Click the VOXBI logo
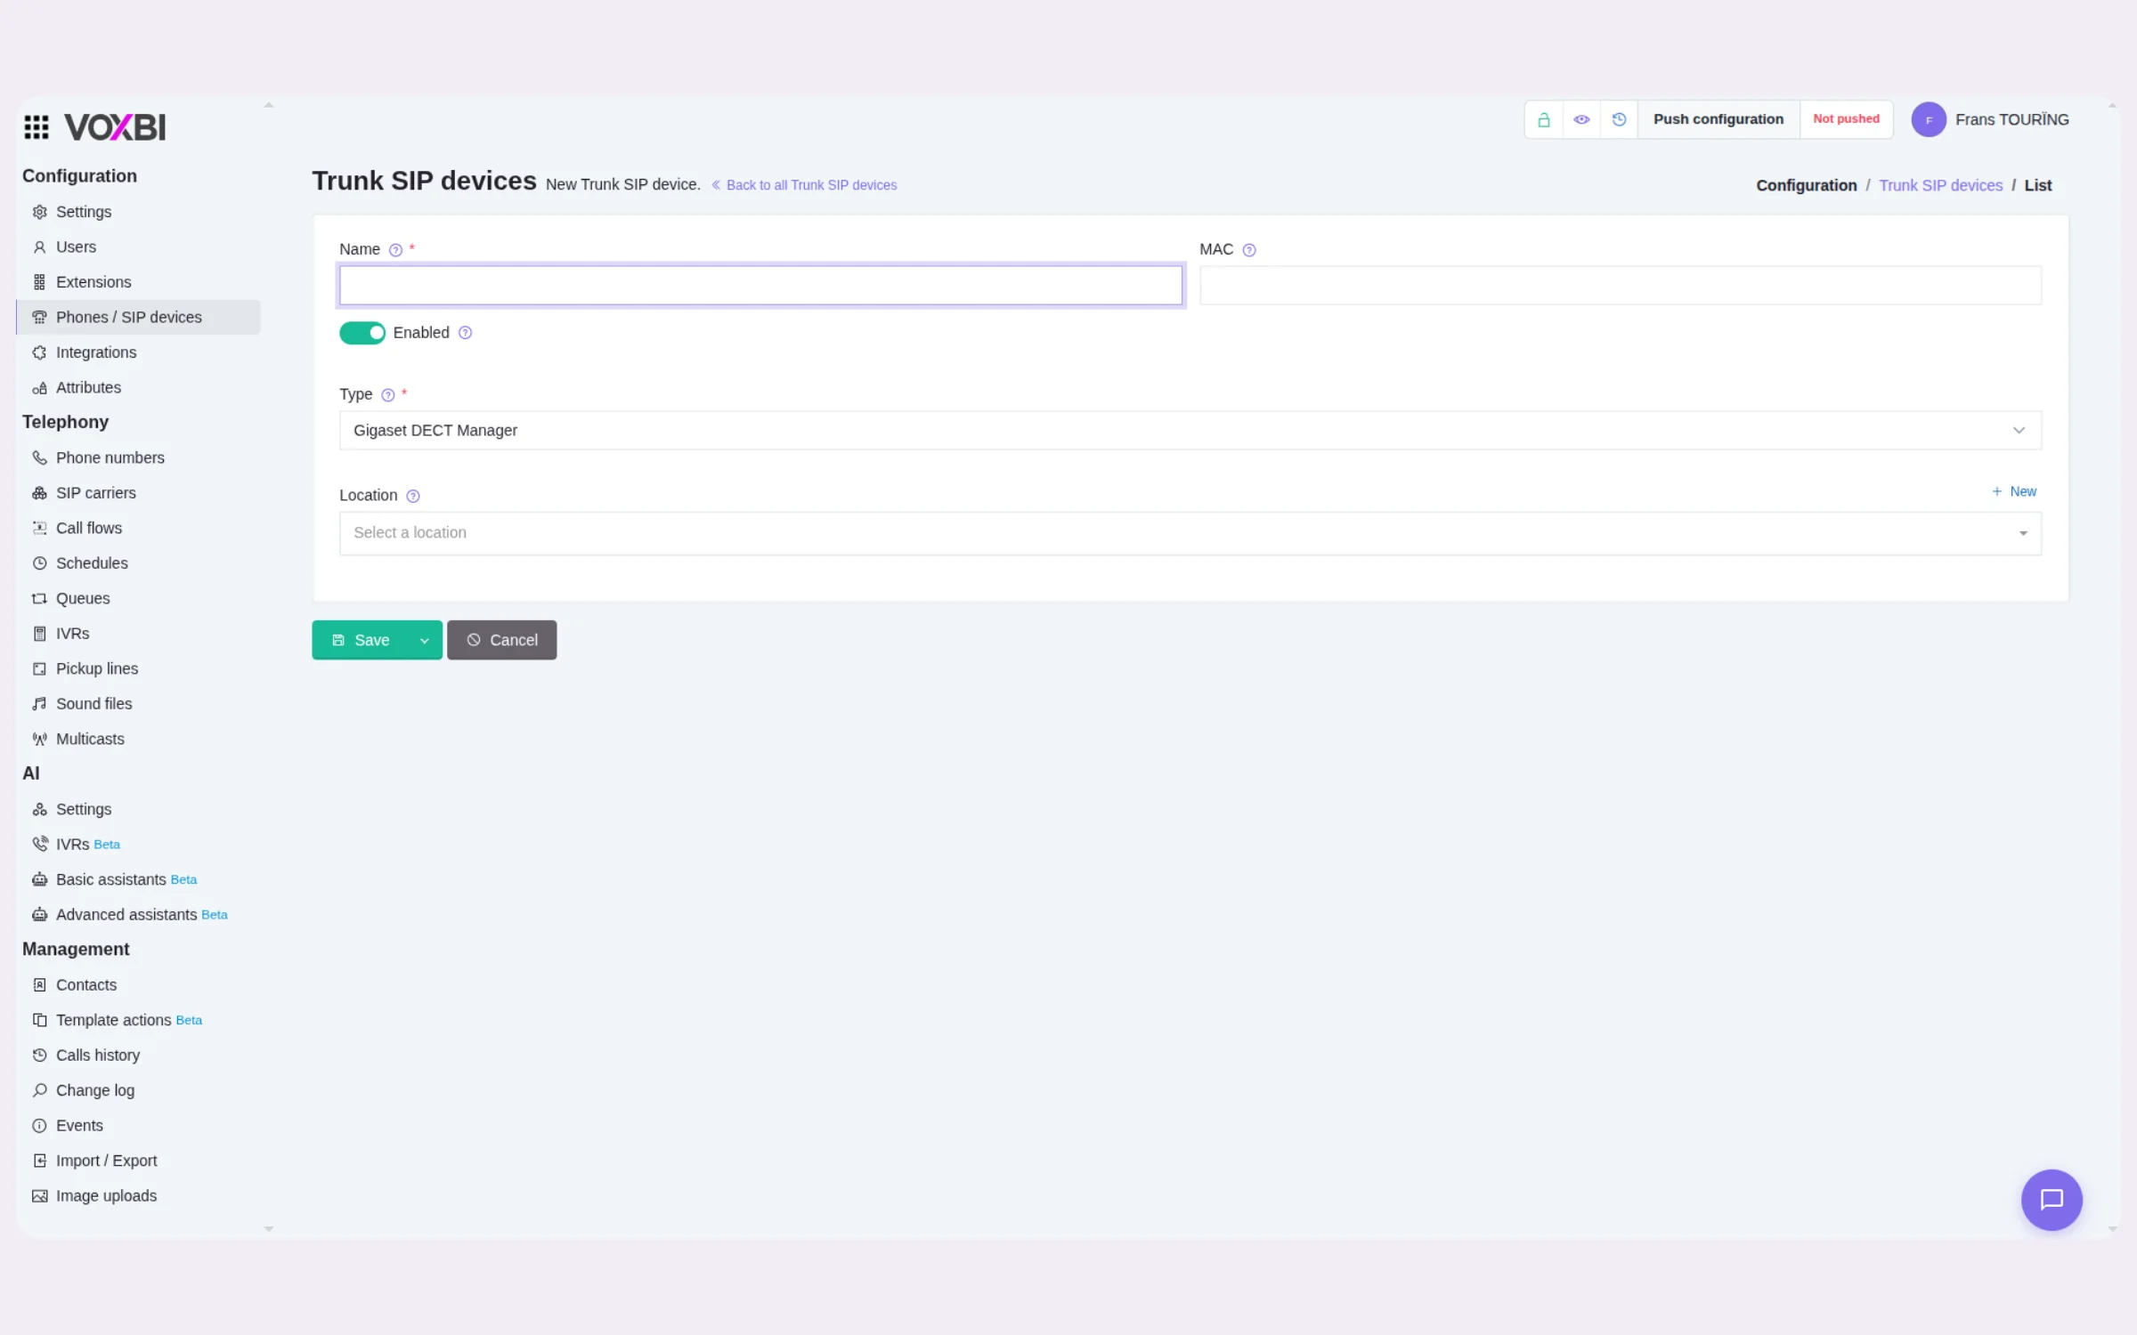The width and height of the screenshot is (2137, 1335). tap(115, 127)
